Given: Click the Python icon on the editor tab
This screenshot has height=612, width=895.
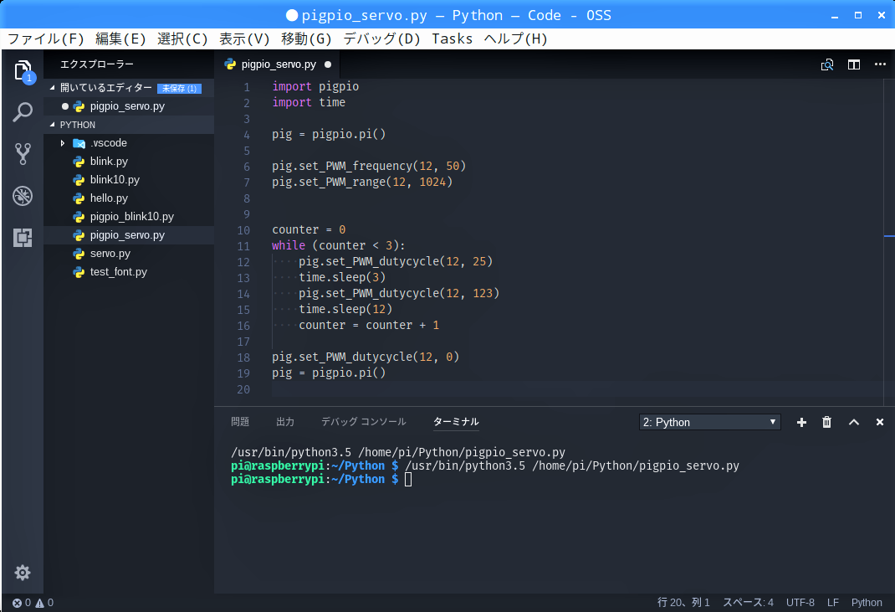Looking at the screenshot, I should click(x=230, y=64).
